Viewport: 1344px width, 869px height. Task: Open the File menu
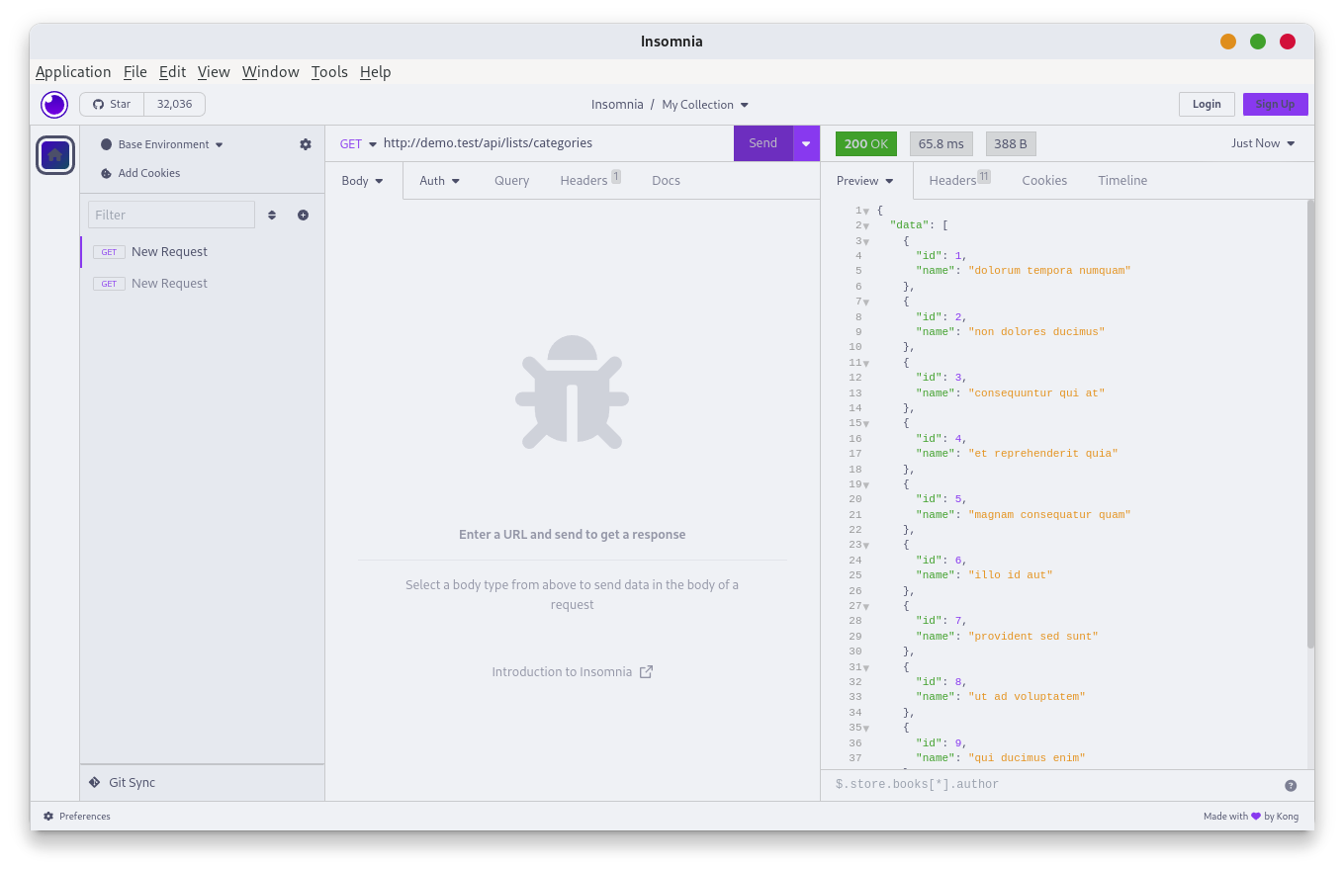(x=135, y=72)
